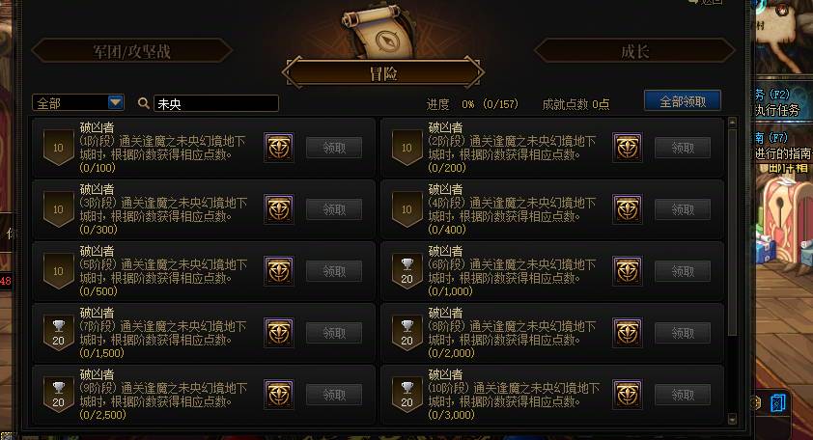This screenshot has width=813, height=440.
Task: Click the blue card icon at right edge
Action: (778, 402)
